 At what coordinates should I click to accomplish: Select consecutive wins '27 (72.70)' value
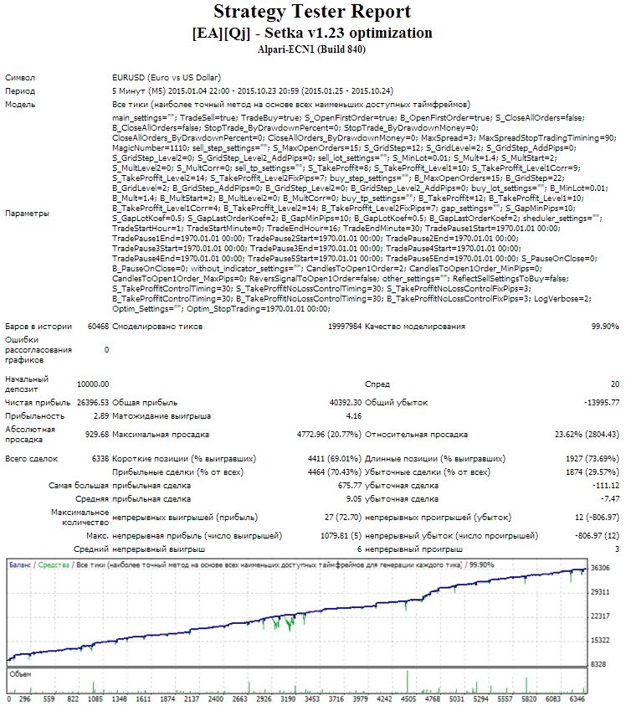[x=343, y=518]
